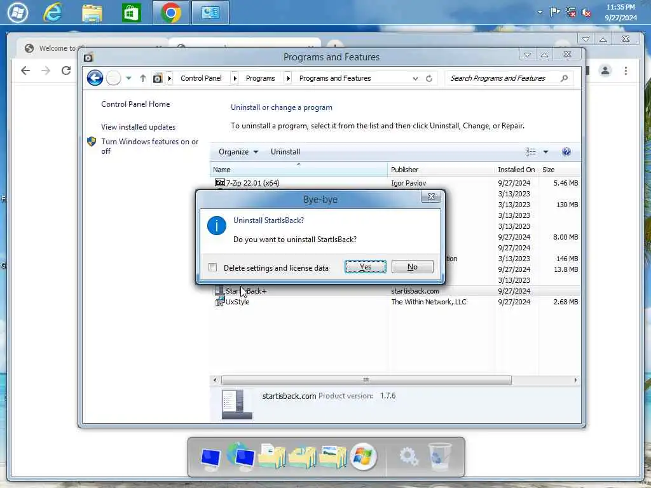Open the Start menu orb
Viewport: 651px width, 488px height.
point(18,13)
